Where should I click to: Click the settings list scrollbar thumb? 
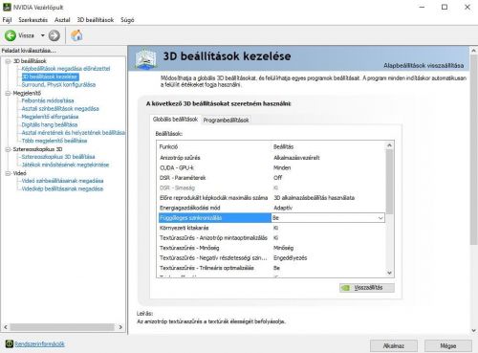tap(389, 182)
